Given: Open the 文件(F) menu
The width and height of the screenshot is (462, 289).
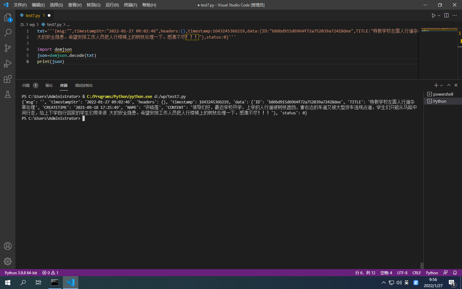Looking at the screenshot, I should (x=20, y=5).
